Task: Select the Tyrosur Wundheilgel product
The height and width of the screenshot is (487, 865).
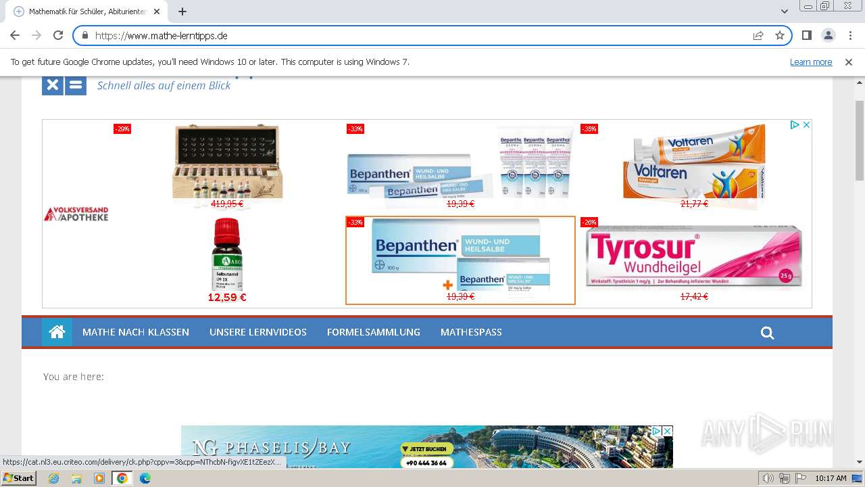Action: coord(694,260)
